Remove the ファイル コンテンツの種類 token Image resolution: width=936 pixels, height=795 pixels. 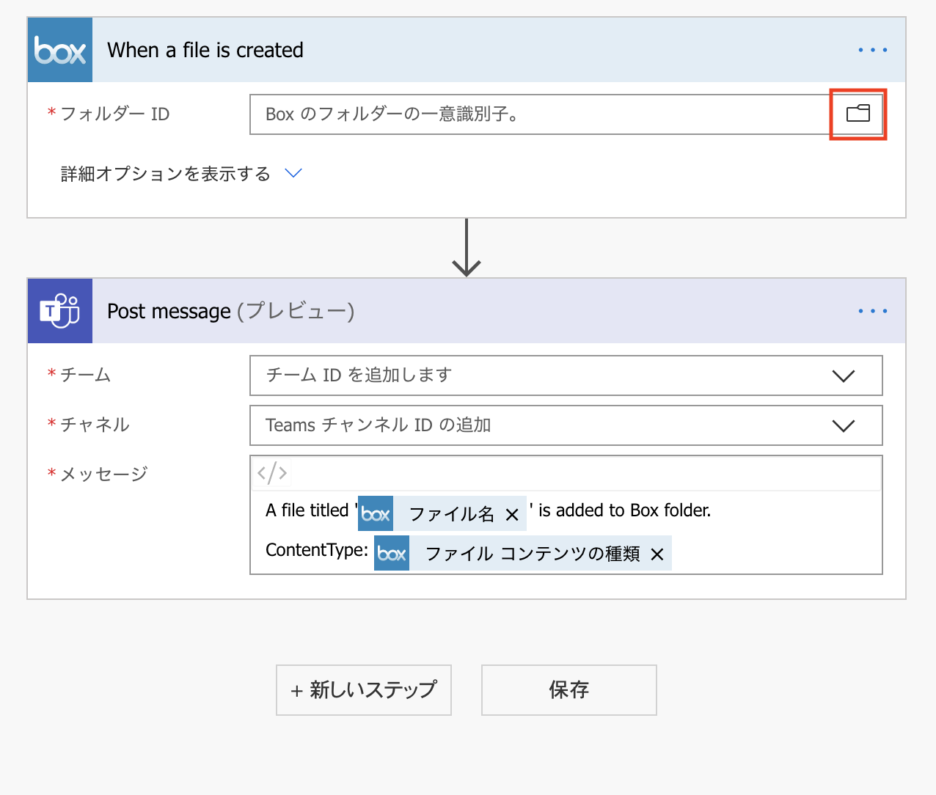[x=657, y=554]
